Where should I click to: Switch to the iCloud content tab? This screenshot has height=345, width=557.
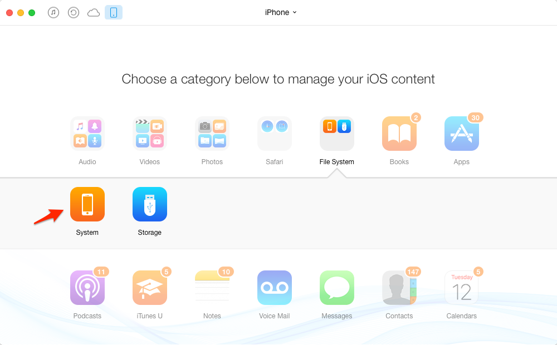coord(94,13)
